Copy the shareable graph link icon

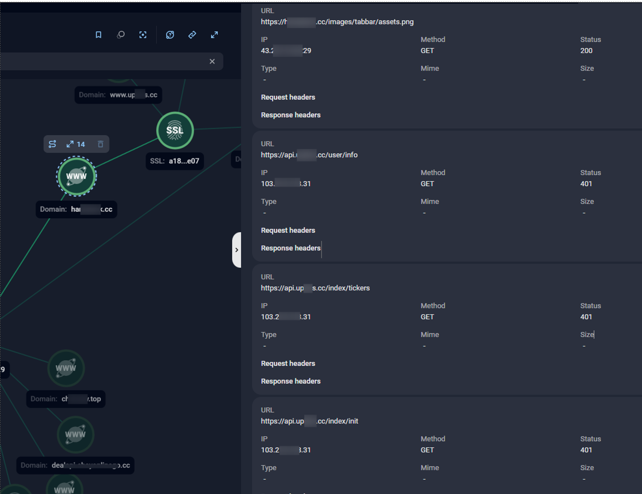tap(192, 35)
